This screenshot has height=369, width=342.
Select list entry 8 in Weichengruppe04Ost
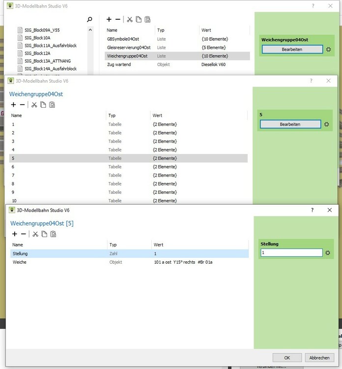coord(128,184)
